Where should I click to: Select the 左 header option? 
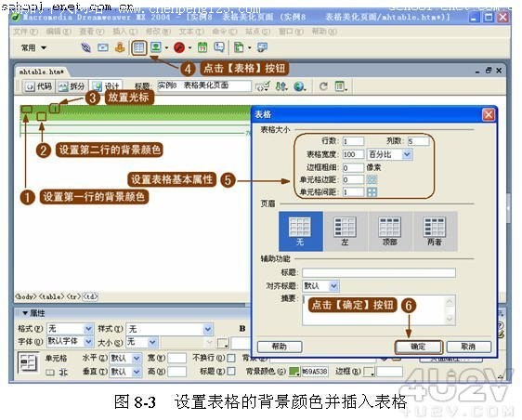point(346,231)
